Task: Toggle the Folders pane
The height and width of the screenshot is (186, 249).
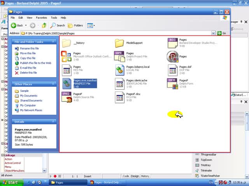Action: 75,25
